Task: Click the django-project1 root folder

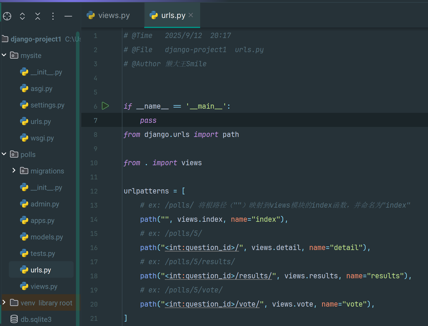Action: 36,39
